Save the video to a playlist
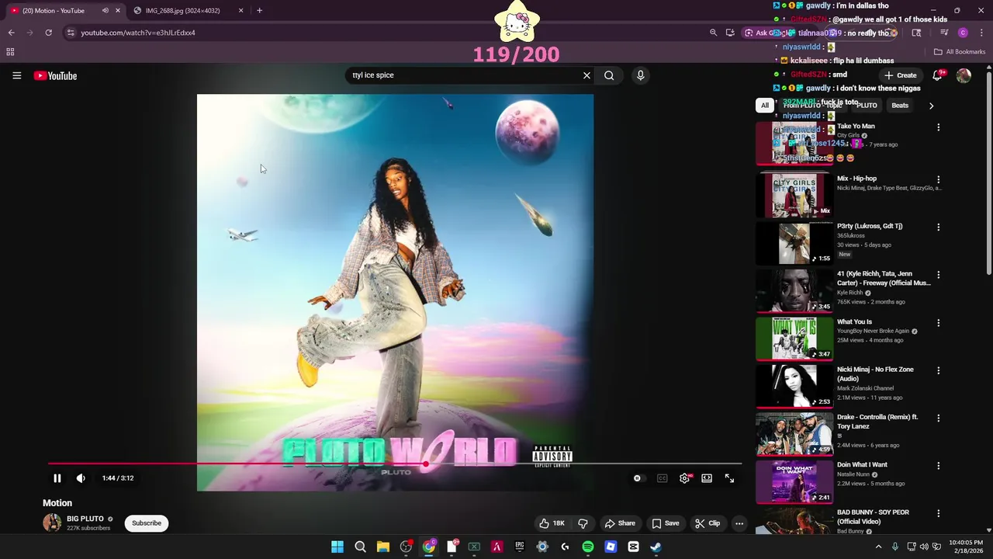 point(666,523)
